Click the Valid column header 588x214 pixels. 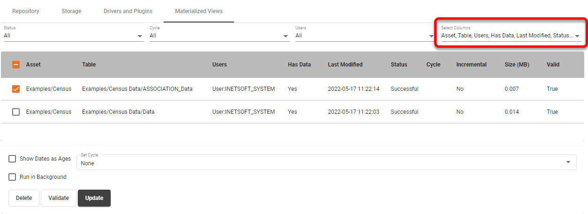553,65
